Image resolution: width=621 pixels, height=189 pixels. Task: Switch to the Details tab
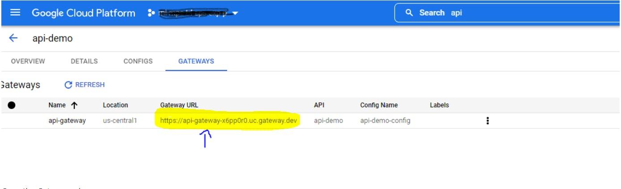(84, 61)
